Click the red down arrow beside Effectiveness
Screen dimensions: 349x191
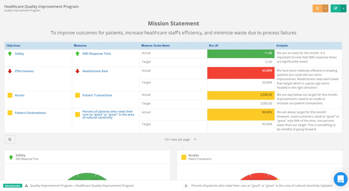(x=10, y=71)
